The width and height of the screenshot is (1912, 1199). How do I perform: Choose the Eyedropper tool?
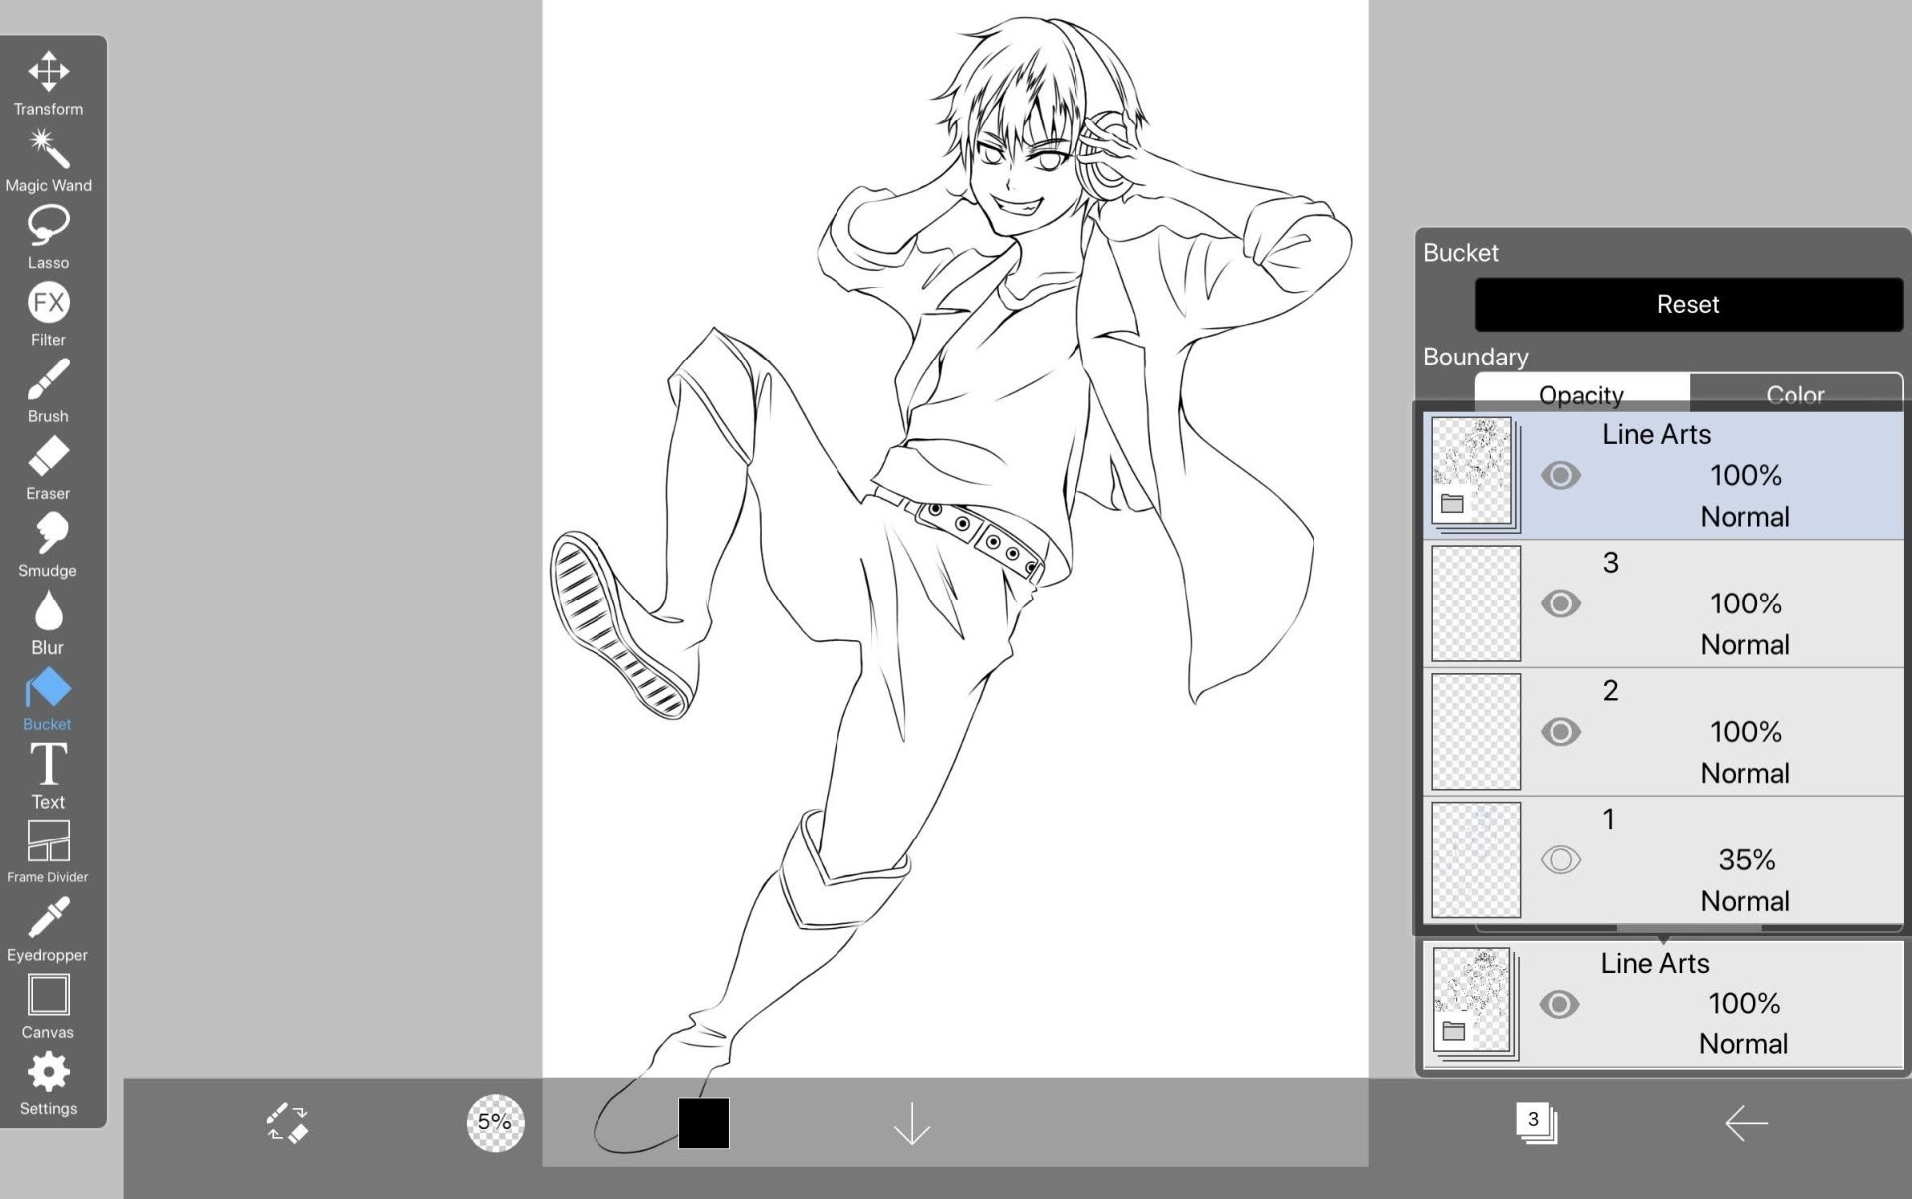pos(48,929)
